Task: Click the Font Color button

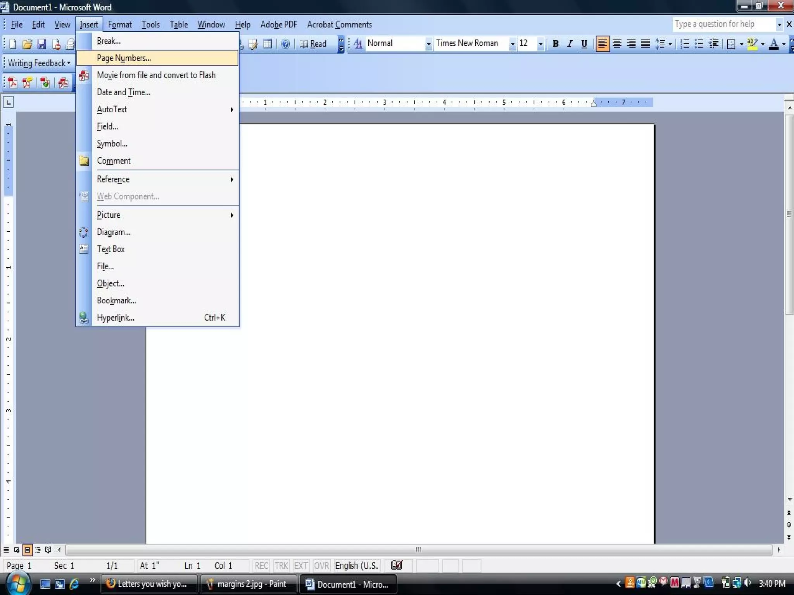Action: pos(773,44)
